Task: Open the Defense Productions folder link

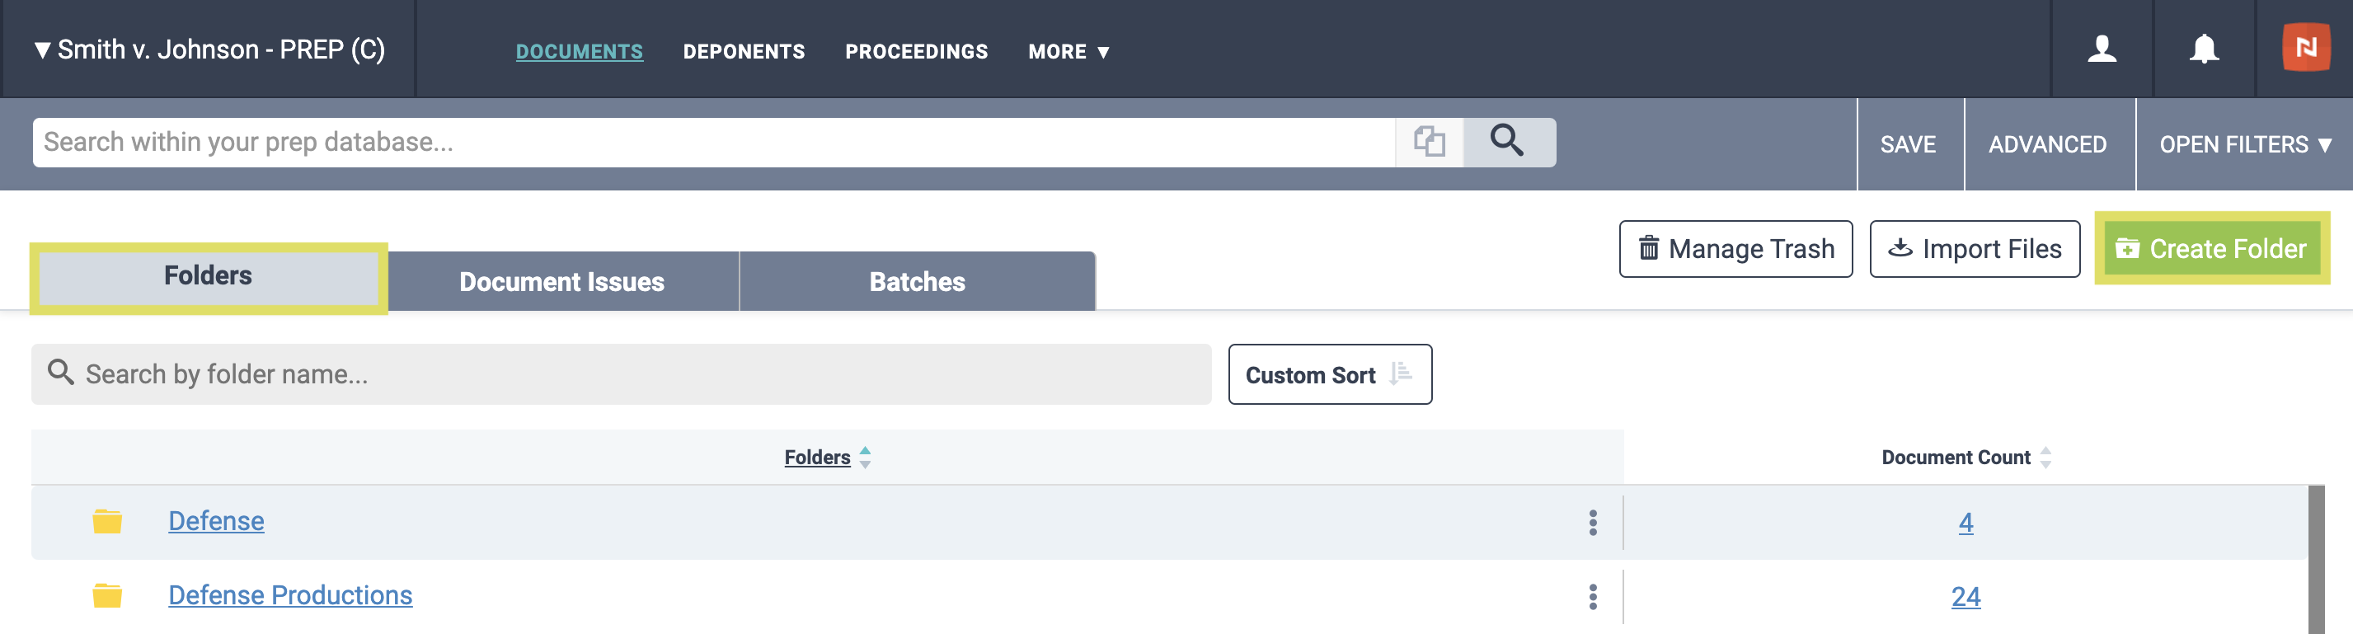Action: 290,595
